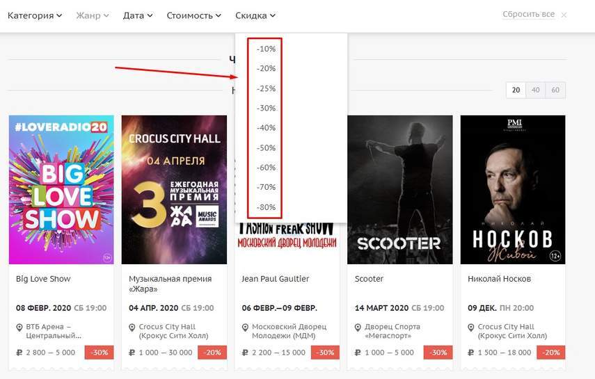Click location pin icon for Московский Дворец Молодежи
This screenshot has width=595, height=379.
246,327
